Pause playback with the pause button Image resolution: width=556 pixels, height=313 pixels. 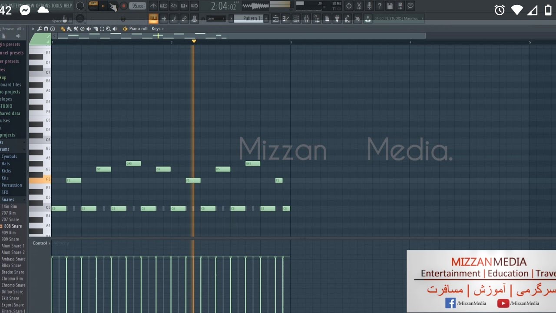(x=103, y=6)
